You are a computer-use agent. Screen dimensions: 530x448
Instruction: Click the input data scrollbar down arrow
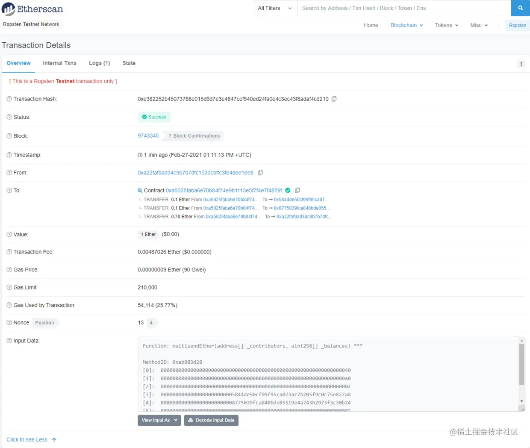(x=521, y=401)
